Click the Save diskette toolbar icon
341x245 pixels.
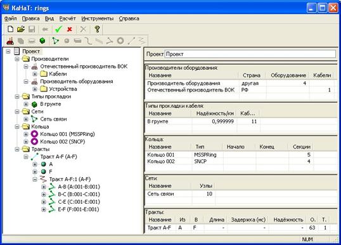[32, 29]
